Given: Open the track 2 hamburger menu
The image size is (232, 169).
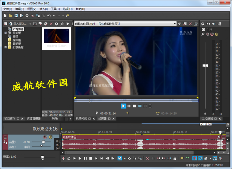Looking at the screenshot, I should (5, 137).
